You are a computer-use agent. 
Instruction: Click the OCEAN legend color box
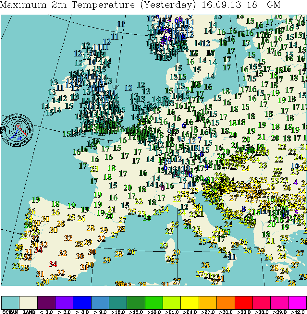click(x=10, y=302)
